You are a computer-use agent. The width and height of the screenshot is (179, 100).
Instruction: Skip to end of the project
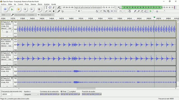(x=32, y=9)
